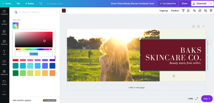Open the Templates sidebar panel

[x=4, y=12]
